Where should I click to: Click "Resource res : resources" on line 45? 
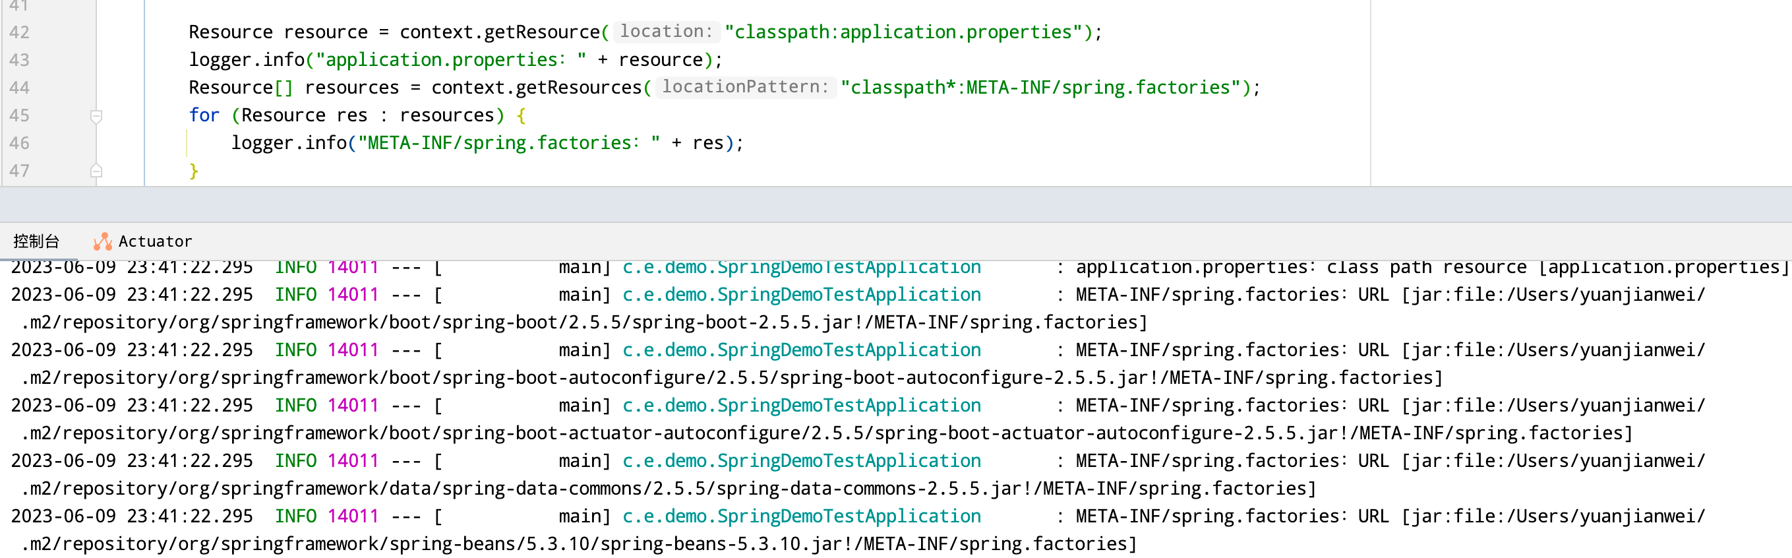(x=367, y=115)
